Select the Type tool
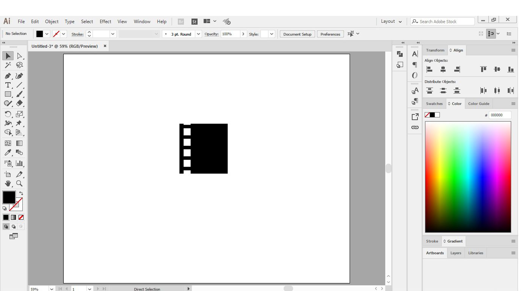Viewport: 521px width, 291px height. point(8,85)
